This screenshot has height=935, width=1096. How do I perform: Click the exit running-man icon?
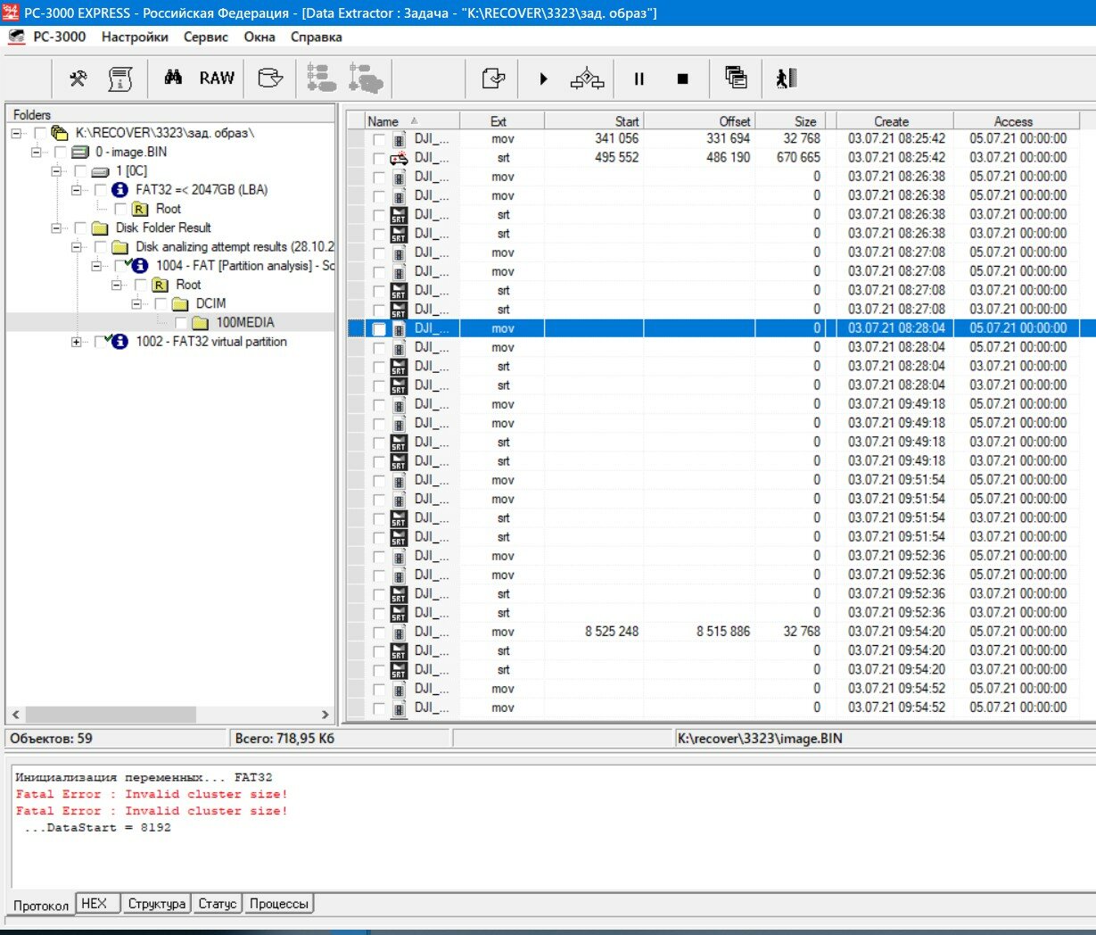tap(786, 79)
